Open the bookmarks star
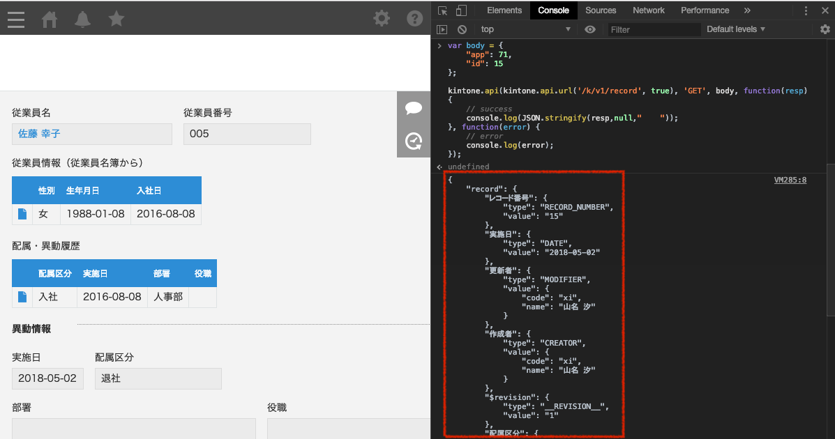This screenshot has height=439, width=835. coord(116,19)
